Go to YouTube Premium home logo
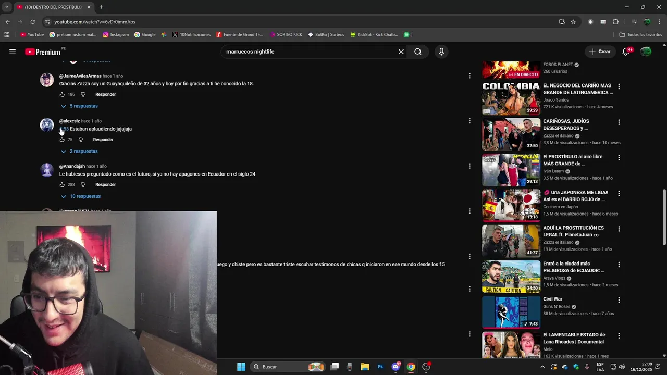The image size is (667, 375). click(43, 52)
